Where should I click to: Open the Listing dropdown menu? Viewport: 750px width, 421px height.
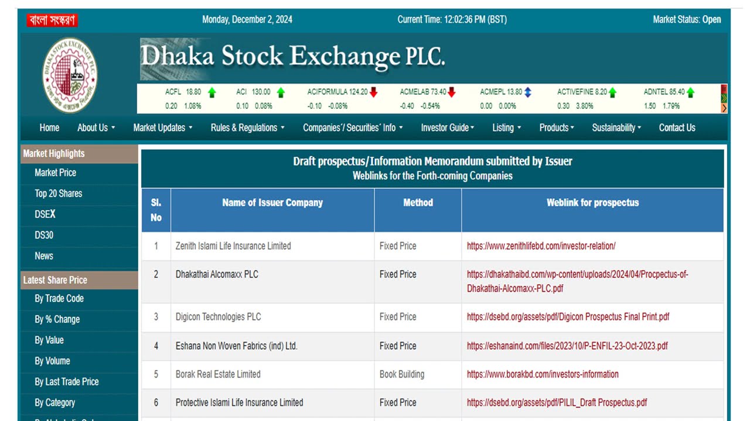pos(507,127)
